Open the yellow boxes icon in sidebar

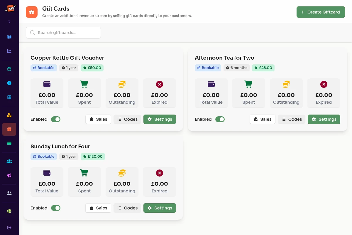(9, 115)
